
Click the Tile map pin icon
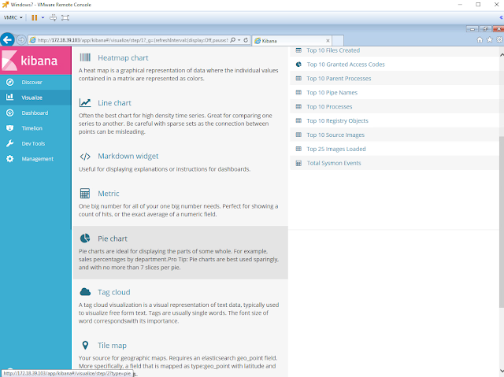(x=85, y=346)
